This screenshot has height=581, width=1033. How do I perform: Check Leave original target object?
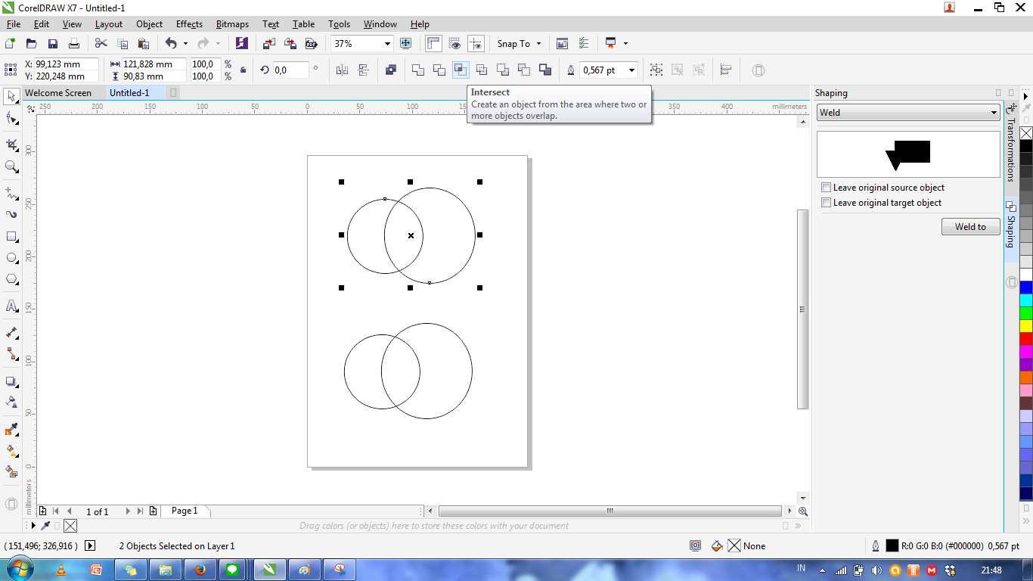point(826,202)
